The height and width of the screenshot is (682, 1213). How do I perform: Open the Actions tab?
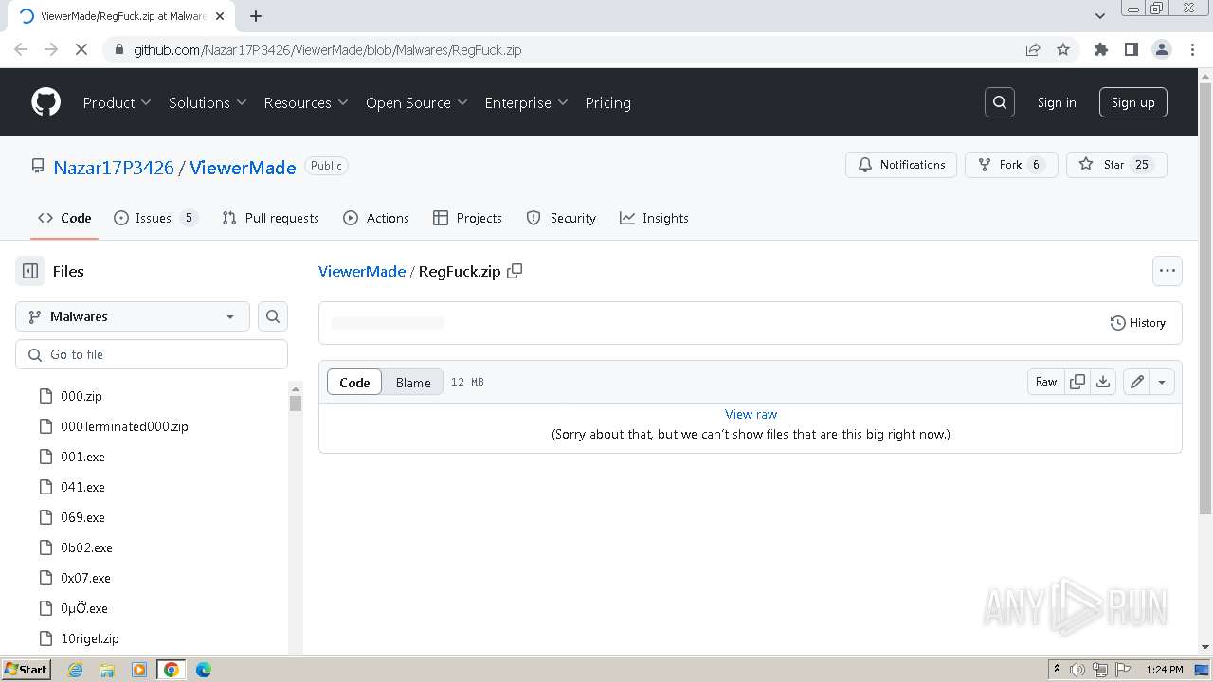376,218
